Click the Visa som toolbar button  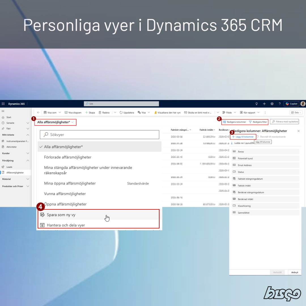point(50,112)
